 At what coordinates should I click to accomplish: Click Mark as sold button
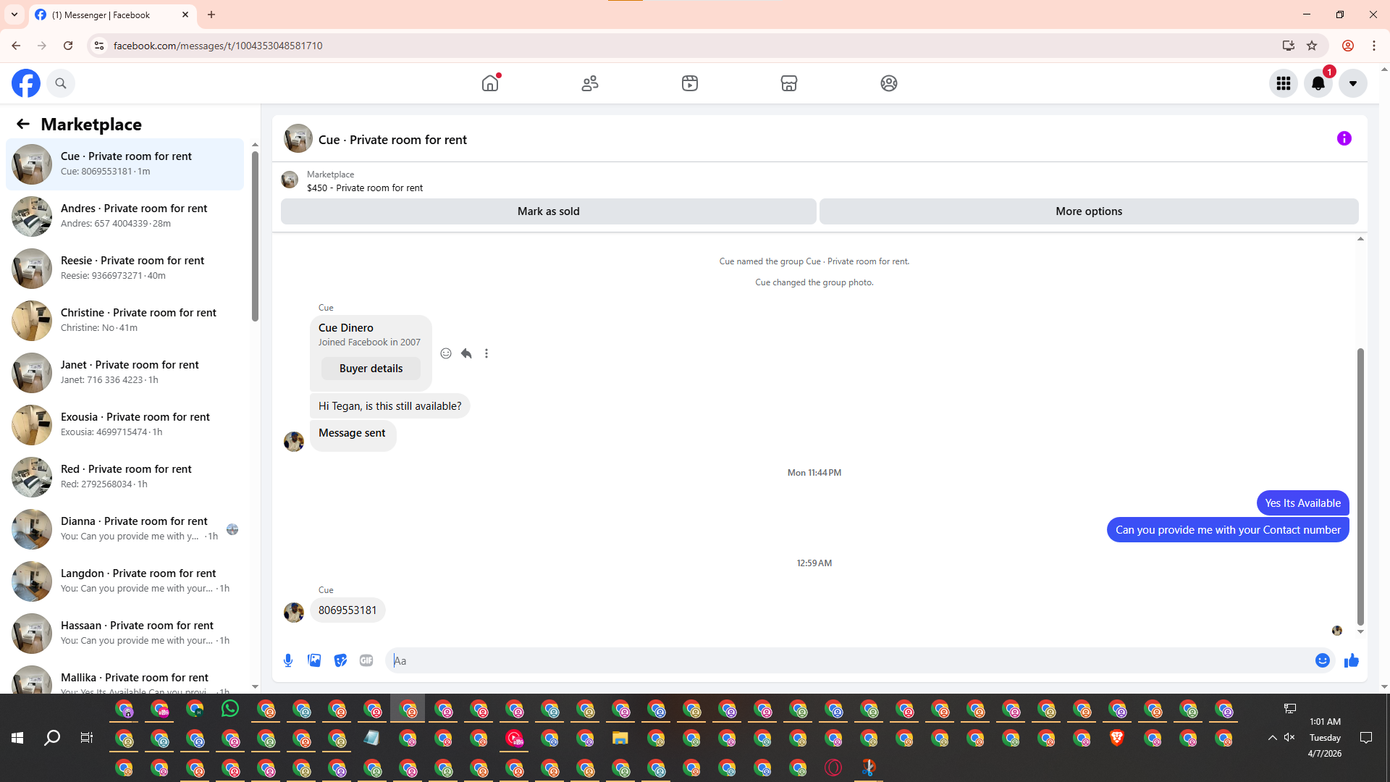(549, 211)
